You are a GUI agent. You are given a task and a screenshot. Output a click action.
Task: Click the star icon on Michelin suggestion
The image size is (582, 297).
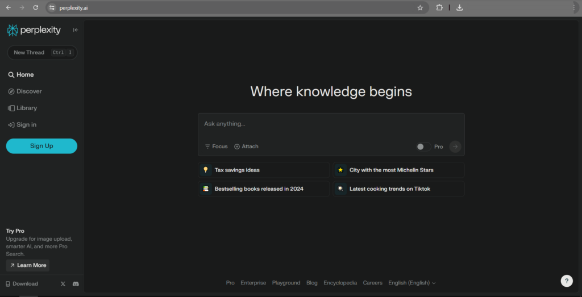tap(340, 170)
